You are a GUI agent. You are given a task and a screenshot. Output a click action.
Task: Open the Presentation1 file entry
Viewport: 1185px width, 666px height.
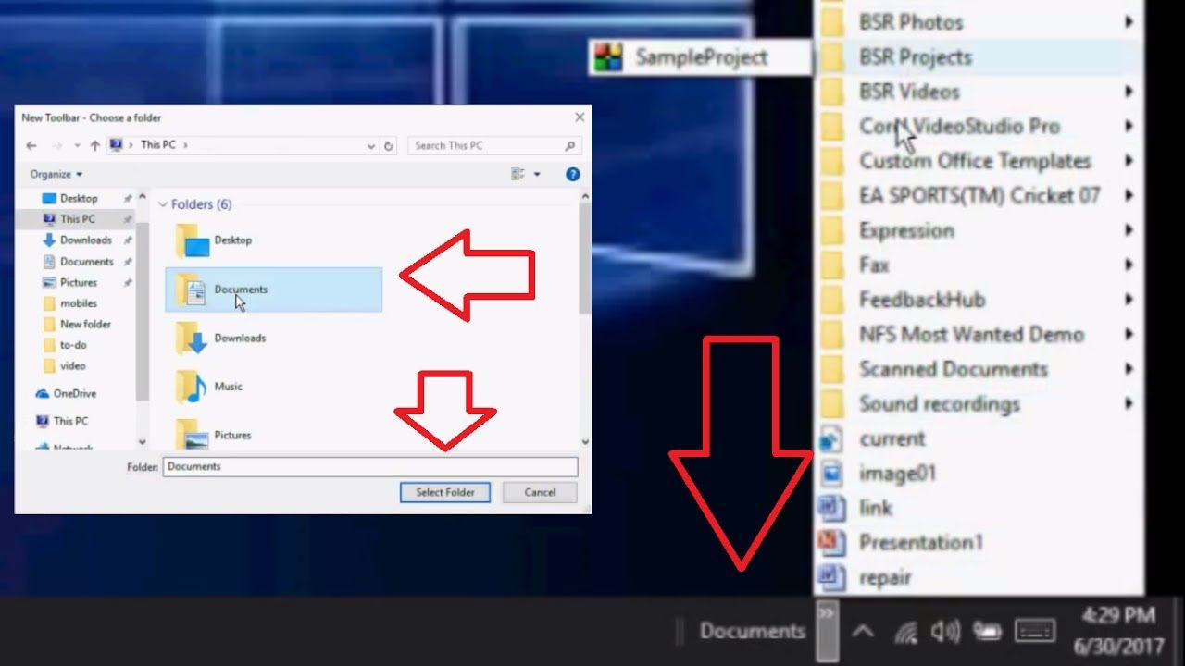coord(978,543)
